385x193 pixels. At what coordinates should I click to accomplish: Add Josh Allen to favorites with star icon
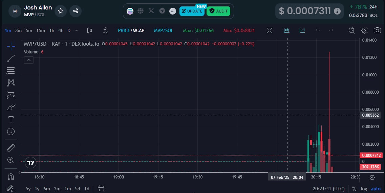61,11
